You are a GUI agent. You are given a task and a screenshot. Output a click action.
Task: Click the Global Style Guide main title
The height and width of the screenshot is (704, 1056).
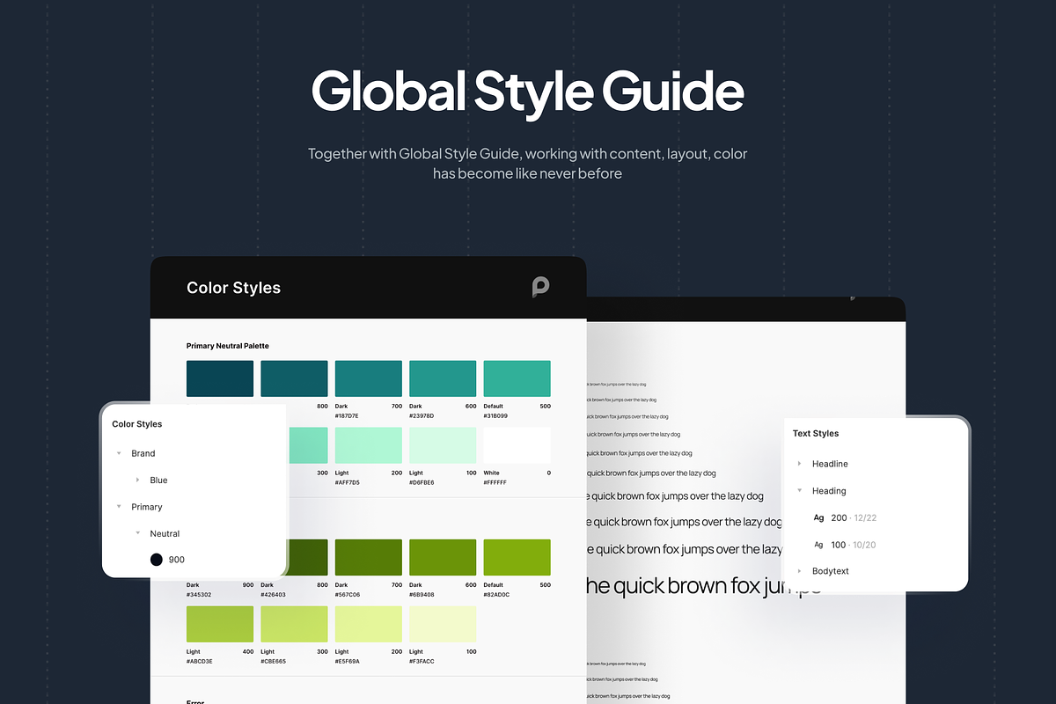(x=528, y=92)
